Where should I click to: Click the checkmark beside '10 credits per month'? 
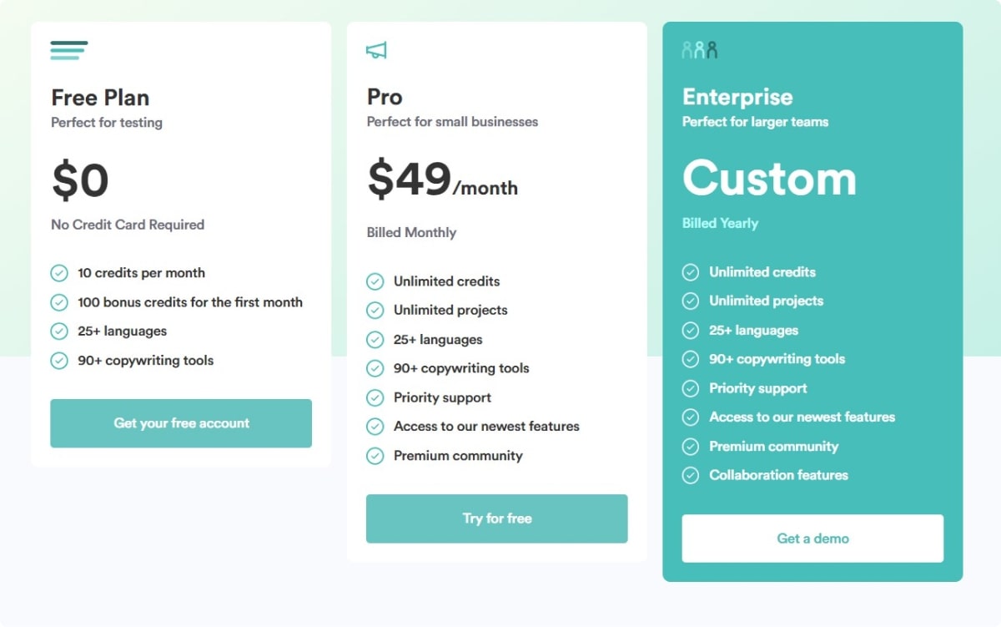tap(59, 273)
